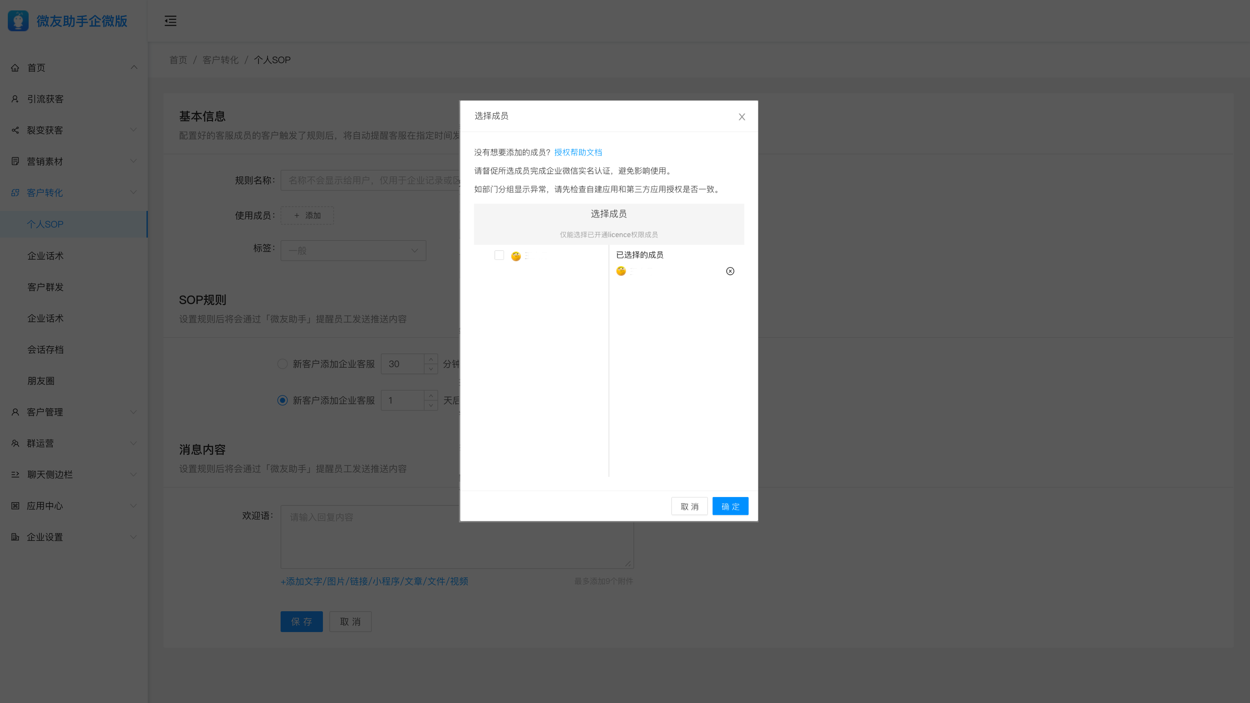The width and height of the screenshot is (1250, 703).
Task: Expand the 聊天侧边栏 chevron
Action: pyautogui.click(x=133, y=475)
